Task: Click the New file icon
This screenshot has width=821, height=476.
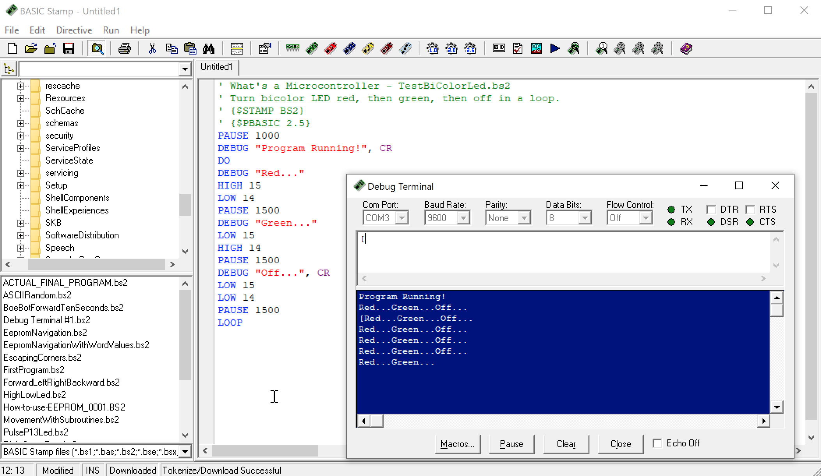Action: coord(12,48)
